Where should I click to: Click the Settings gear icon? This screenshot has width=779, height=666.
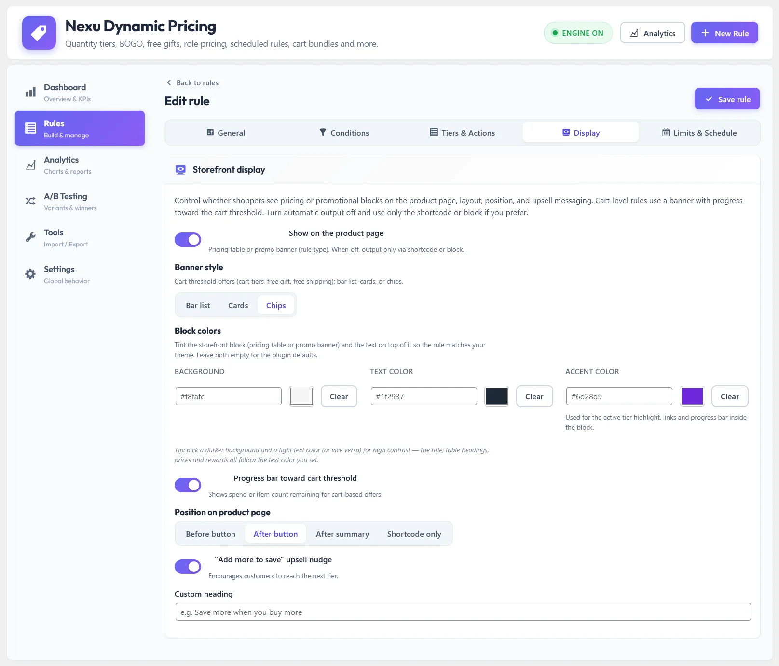click(30, 274)
